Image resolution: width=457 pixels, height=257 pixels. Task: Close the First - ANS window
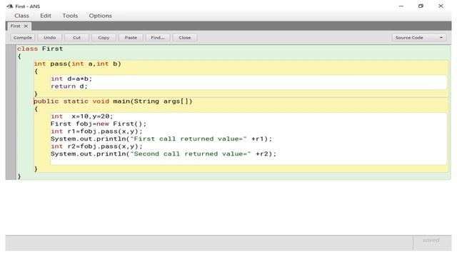(x=441, y=6)
